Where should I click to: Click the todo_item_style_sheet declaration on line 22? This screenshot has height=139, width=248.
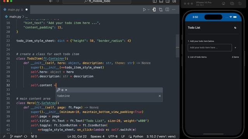coord(35,41)
